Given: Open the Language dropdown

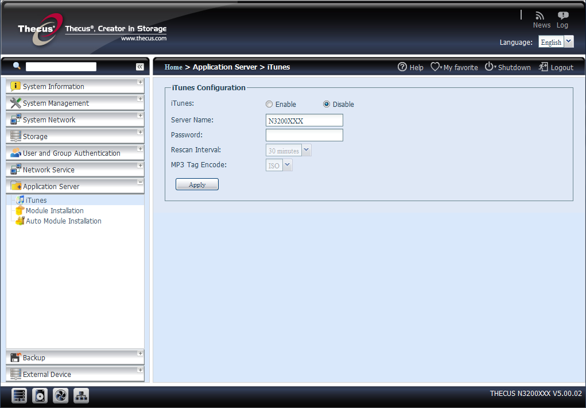Looking at the screenshot, I should pyautogui.click(x=569, y=41).
